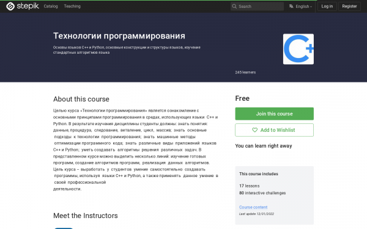Click the About this course heading
Viewport: 367px width, 229px height.
81,99
